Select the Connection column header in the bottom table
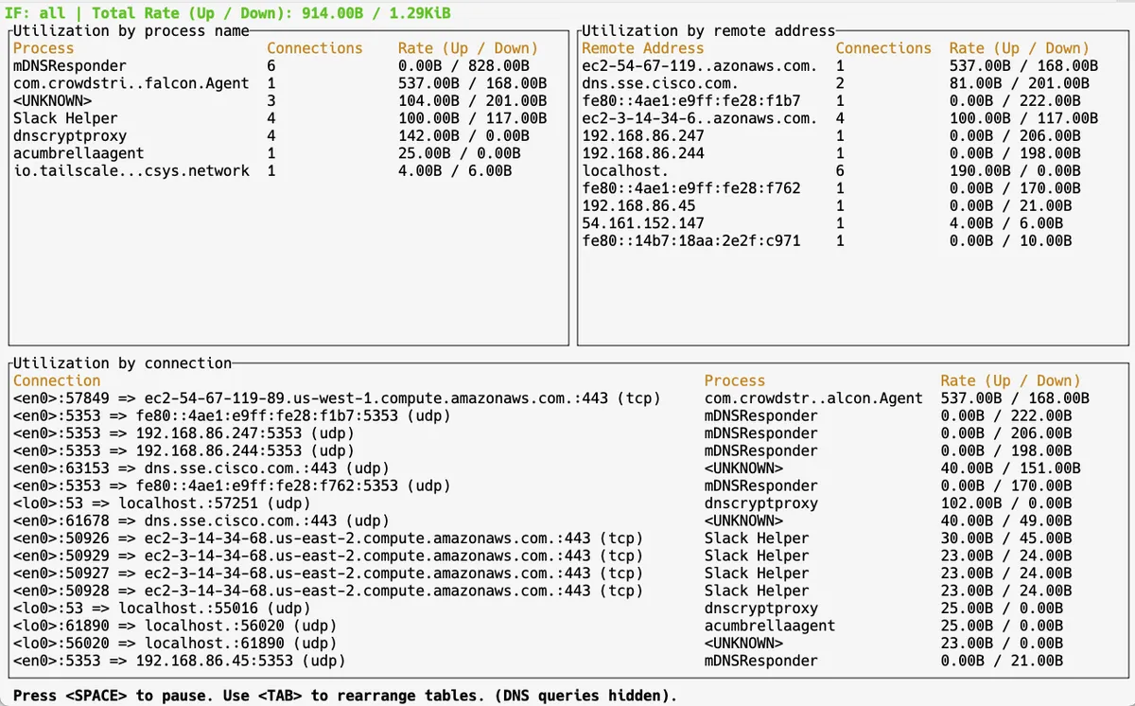Viewport: 1135px width, 706px height. click(57, 380)
